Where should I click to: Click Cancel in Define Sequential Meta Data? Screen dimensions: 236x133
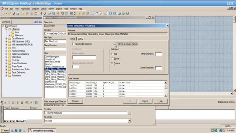tap(145, 101)
